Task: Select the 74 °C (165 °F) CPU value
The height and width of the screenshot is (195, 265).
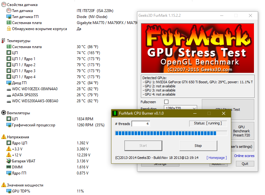Action: (x=88, y=53)
